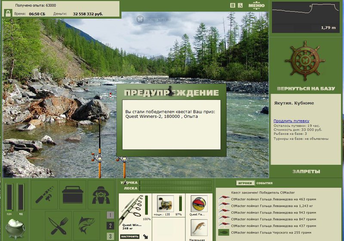This screenshot has width=344, height=241.
Task: Click the quest prize message text
Action: pyautogui.click(x=170, y=114)
